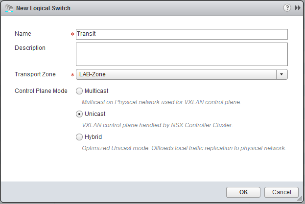Click the LAB-Zone combo box field
305x204 pixels.
point(176,74)
